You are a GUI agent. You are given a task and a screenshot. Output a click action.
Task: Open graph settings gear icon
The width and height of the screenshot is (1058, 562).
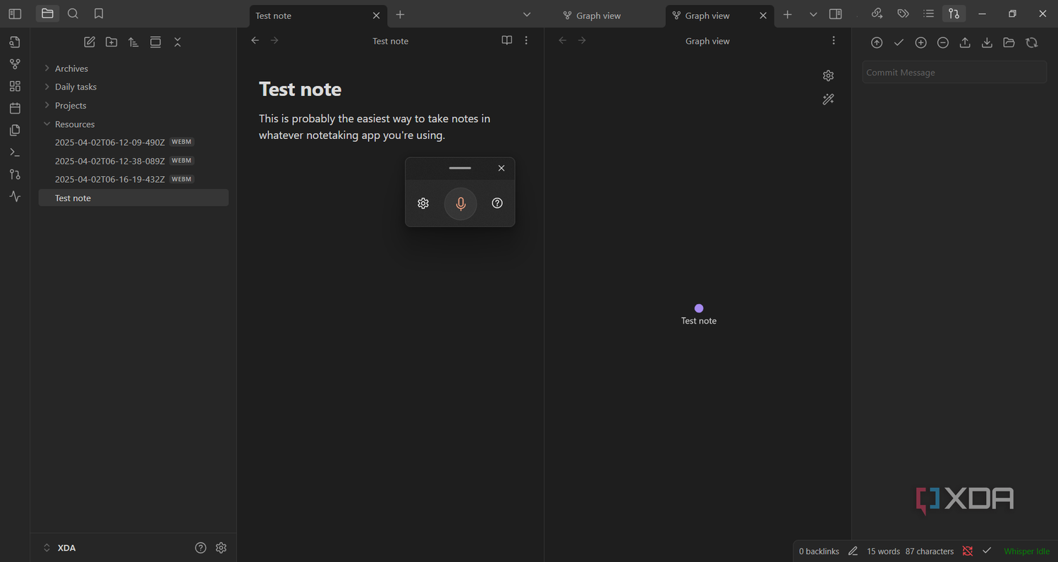click(x=829, y=75)
